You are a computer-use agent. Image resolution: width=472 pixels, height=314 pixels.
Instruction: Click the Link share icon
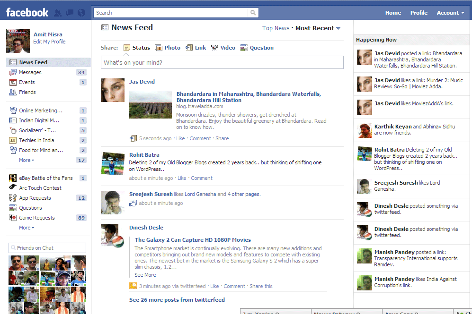click(x=189, y=48)
